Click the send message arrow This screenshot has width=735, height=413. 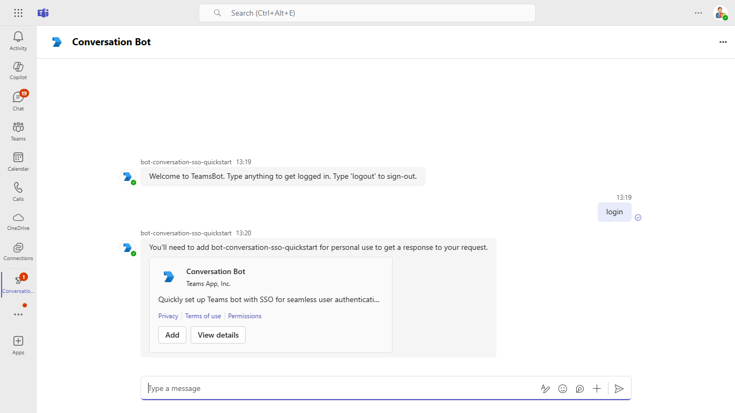(619, 389)
